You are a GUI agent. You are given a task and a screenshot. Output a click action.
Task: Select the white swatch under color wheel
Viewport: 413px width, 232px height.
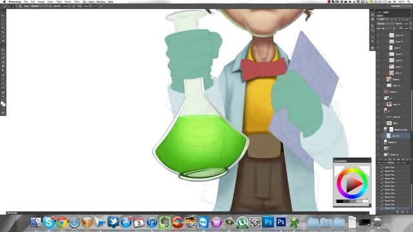pyautogui.click(x=365, y=201)
